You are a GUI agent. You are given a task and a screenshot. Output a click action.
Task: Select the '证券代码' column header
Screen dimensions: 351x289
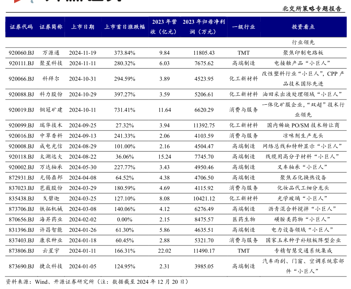click(x=21, y=27)
